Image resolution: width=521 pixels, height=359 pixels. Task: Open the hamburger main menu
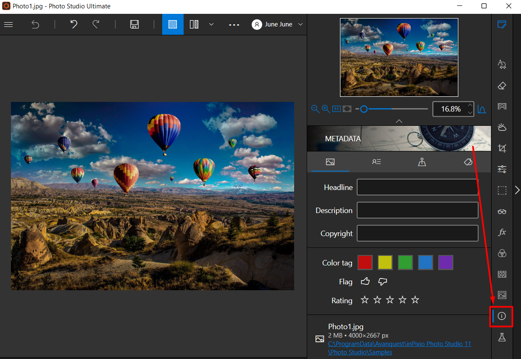point(8,24)
